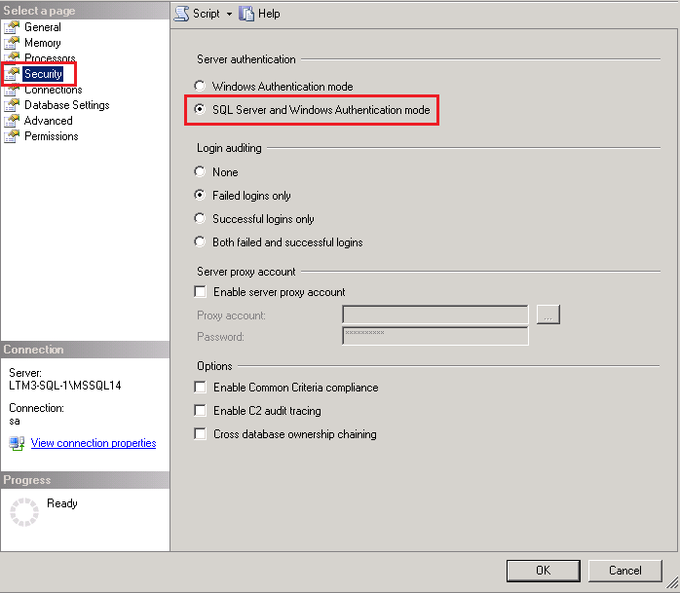Select the General page icon
This screenshot has height=593, width=680.
point(12,27)
